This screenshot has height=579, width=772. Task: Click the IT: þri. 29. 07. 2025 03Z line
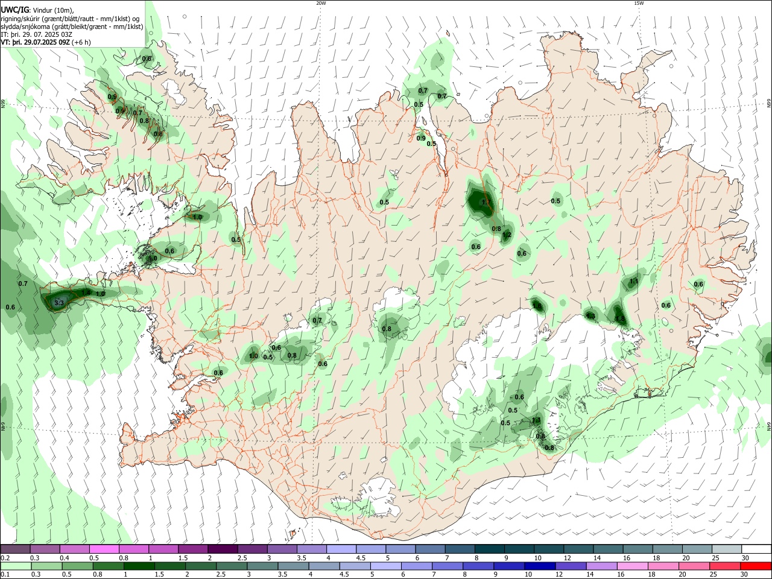[36, 34]
